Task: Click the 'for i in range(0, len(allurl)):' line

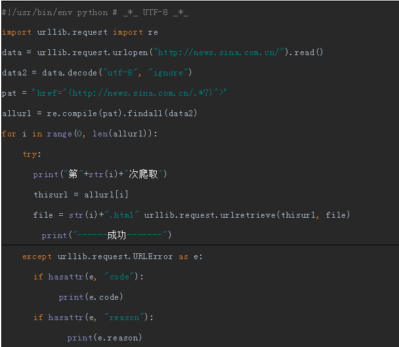Action: coord(79,134)
